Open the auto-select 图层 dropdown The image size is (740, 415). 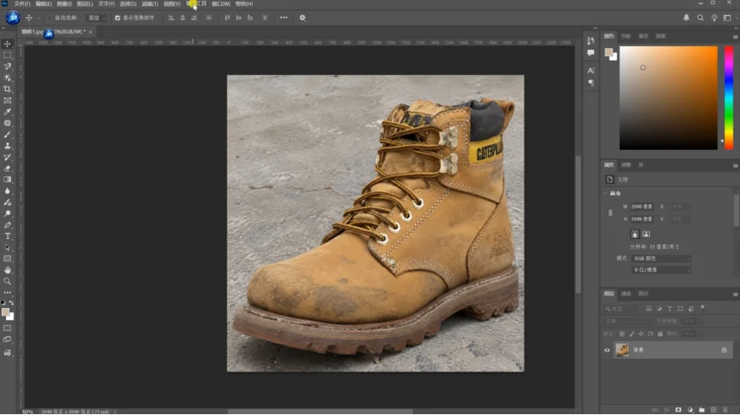[96, 18]
